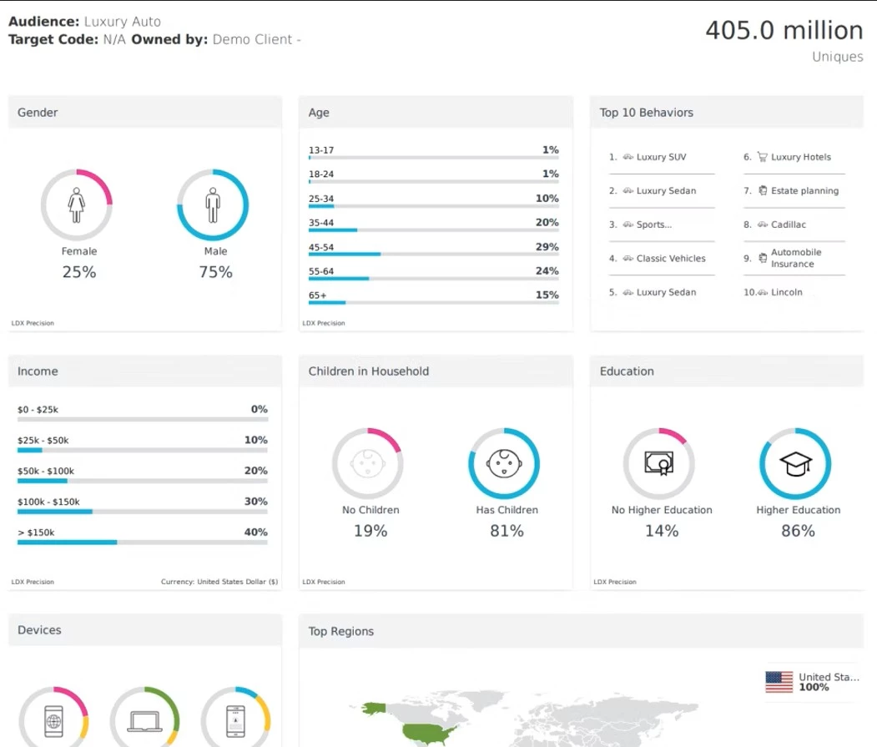Click the Male 75% value

click(215, 272)
